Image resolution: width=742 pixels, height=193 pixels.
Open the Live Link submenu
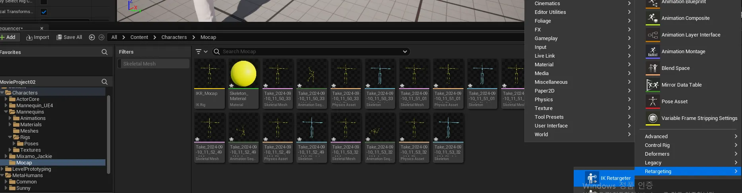[x=582, y=56]
